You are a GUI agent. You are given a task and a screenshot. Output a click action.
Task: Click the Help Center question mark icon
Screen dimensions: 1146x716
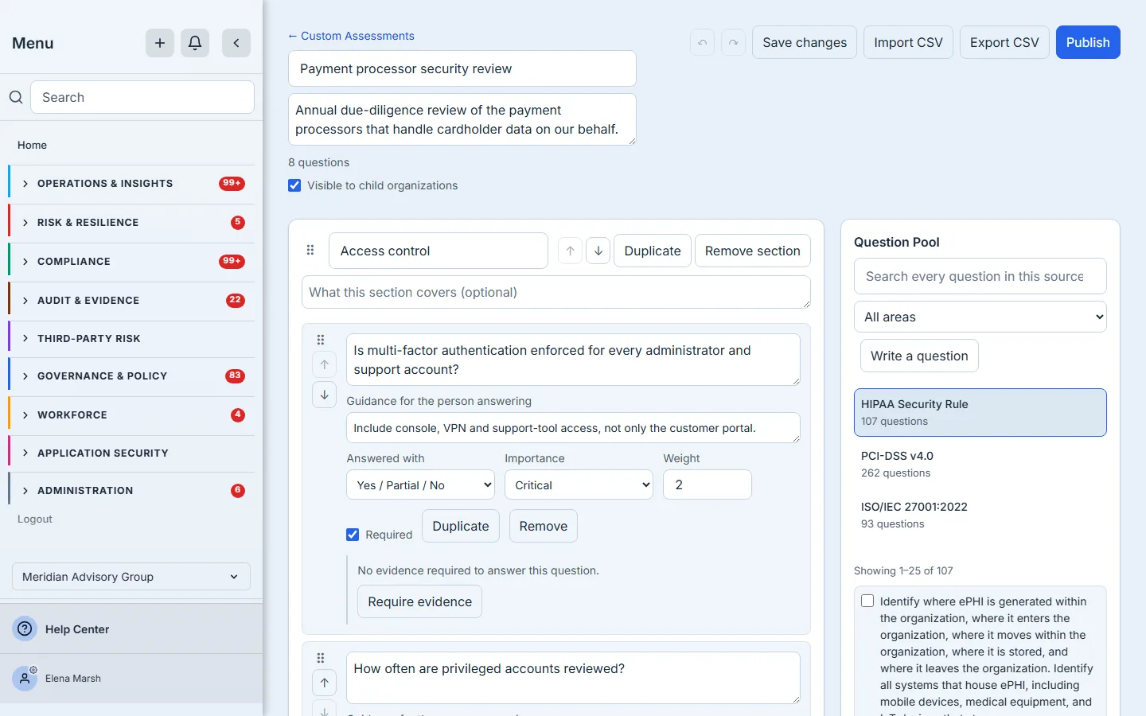pos(25,628)
